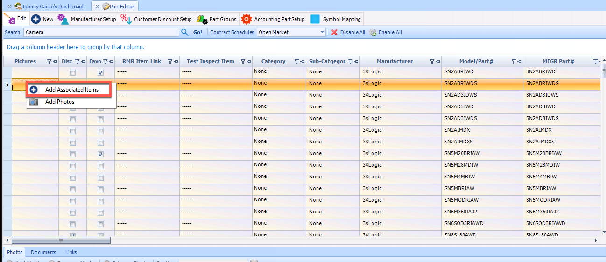
Task: Open the Test Inspect Item column filter
Action: pos(243,62)
